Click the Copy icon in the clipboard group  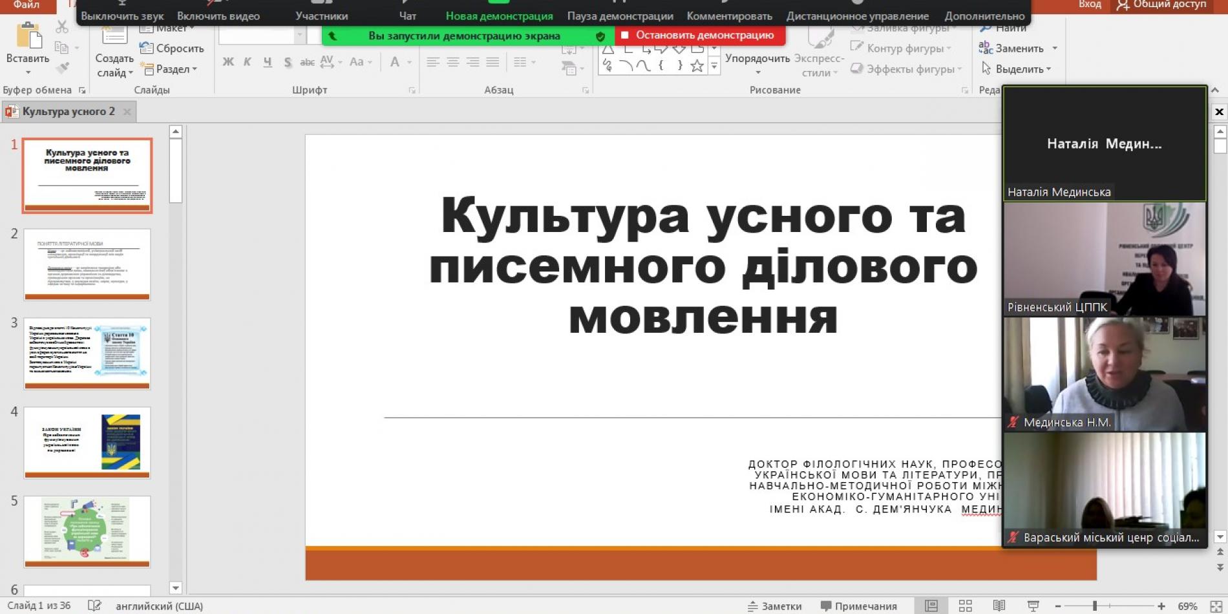click(62, 47)
